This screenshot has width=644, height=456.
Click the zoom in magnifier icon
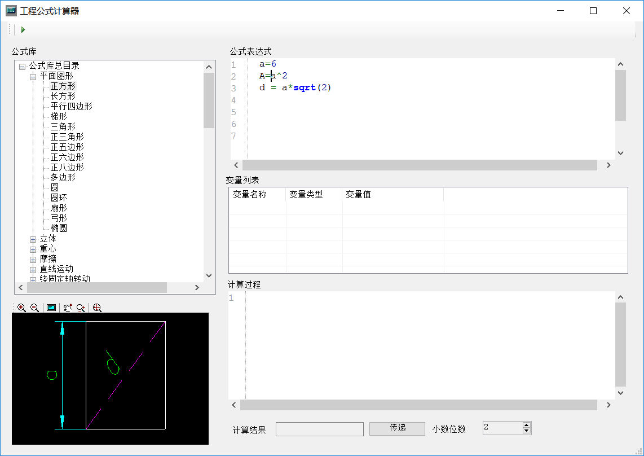(22, 308)
